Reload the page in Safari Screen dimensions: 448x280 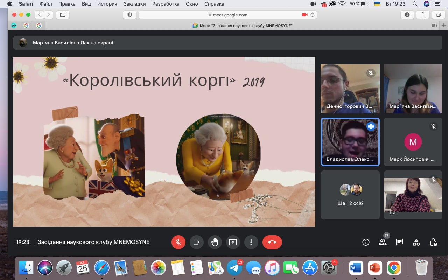pyautogui.click(x=312, y=15)
